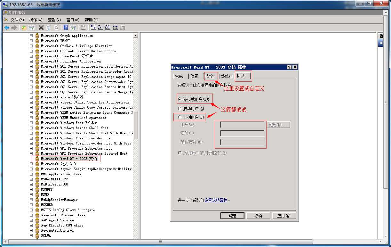
Task: Select the 启动用户 radio button
Action: [180, 109]
